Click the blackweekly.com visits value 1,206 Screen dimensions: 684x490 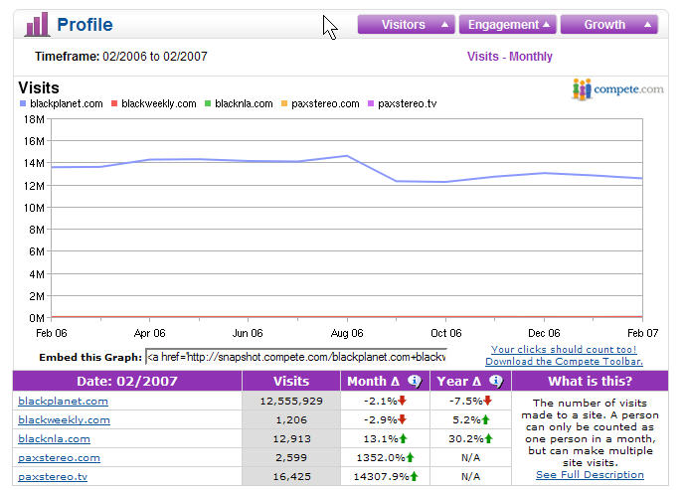pyautogui.click(x=291, y=419)
